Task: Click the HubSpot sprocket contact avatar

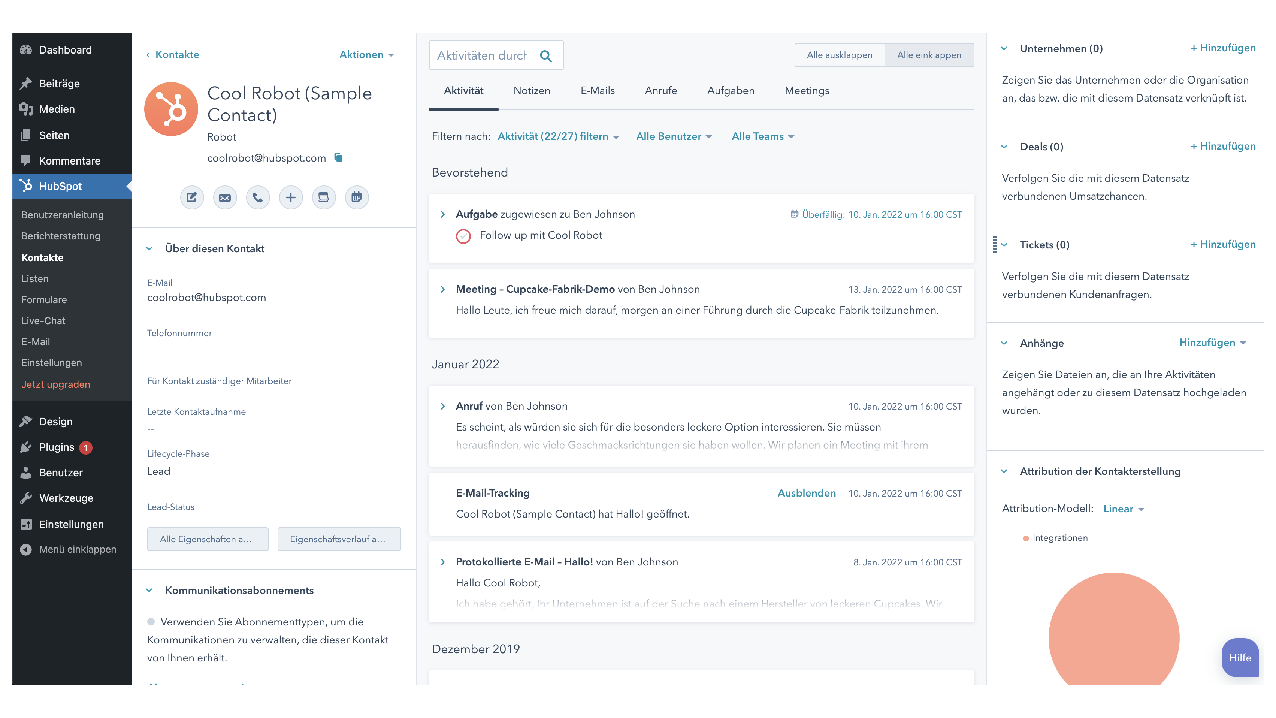Action: [x=171, y=109]
